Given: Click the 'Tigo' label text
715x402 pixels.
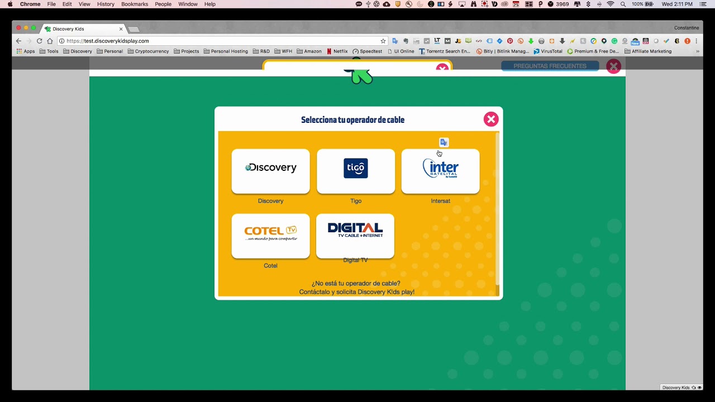Looking at the screenshot, I should [356, 201].
